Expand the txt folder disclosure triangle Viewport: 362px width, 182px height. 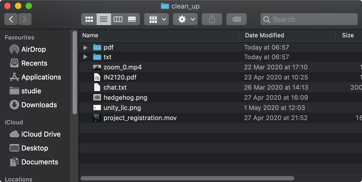coord(85,57)
